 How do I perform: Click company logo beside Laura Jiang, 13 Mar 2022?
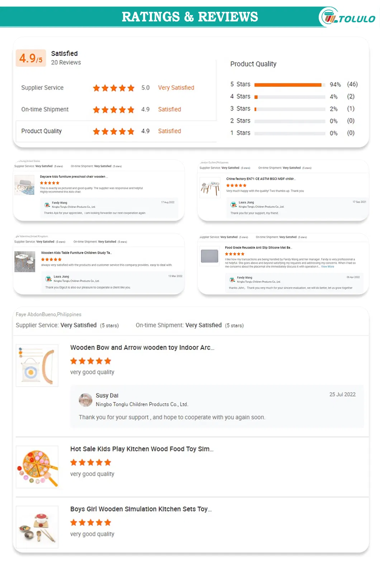point(48,279)
